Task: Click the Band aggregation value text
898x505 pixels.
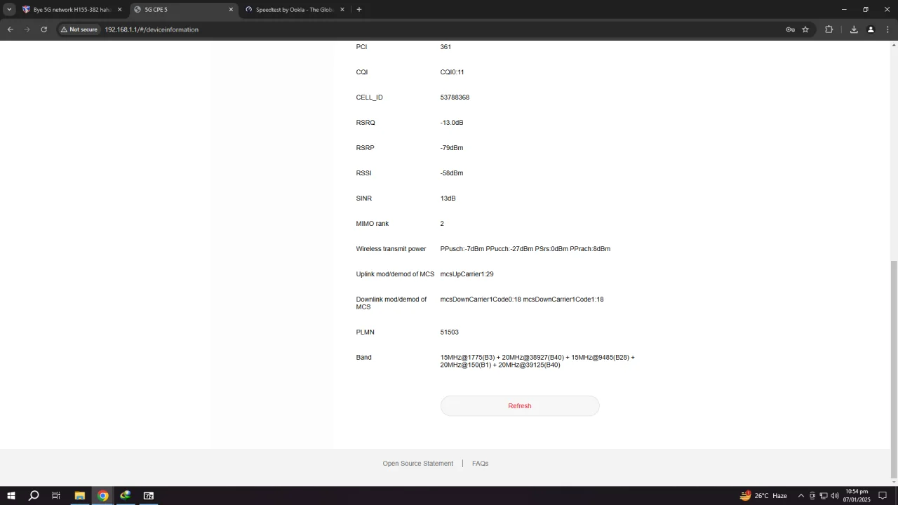Action: 537,361
